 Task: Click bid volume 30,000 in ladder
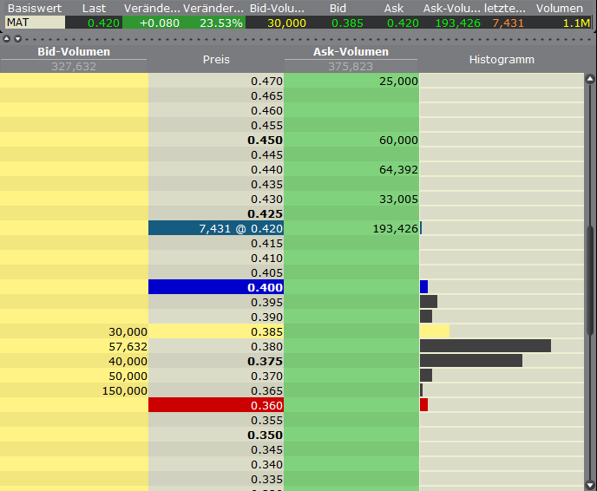(128, 332)
